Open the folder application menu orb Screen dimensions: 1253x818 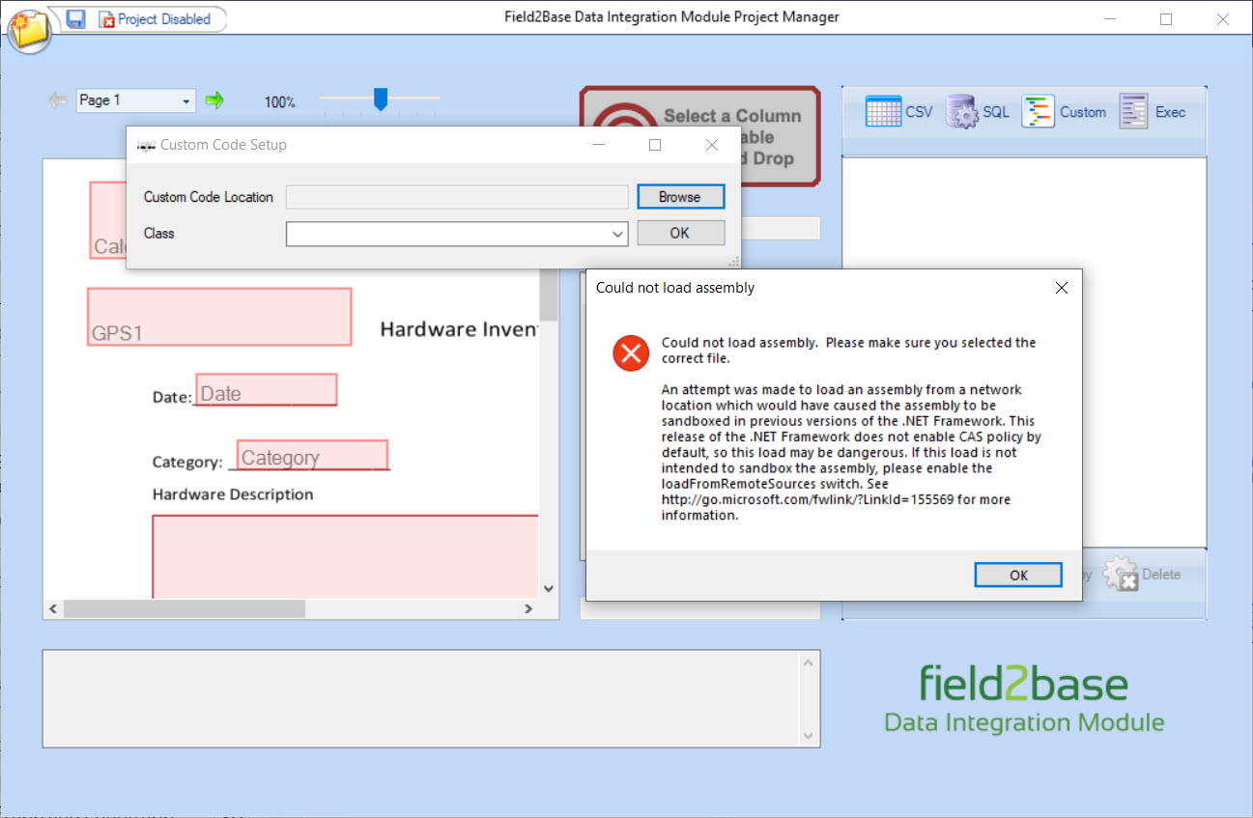coord(29,29)
